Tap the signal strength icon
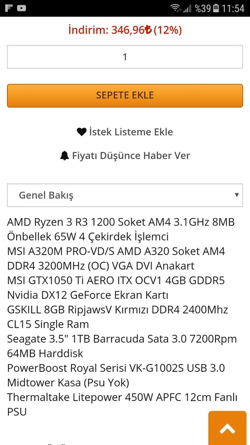This screenshot has height=445, width=250. [x=187, y=8]
